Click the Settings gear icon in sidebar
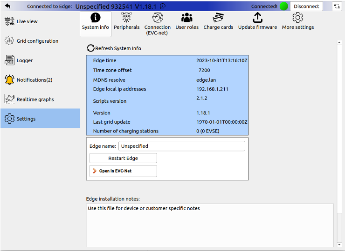345x251 pixels. pyautogui.click(x=9, y=119)
